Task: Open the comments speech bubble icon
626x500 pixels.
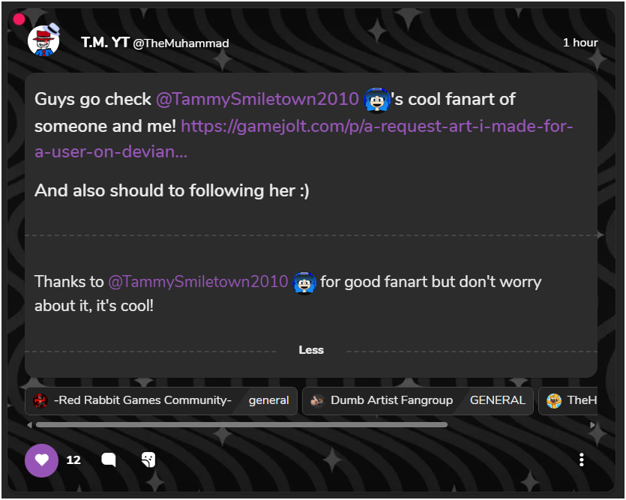Action: (x=109, y=460)
